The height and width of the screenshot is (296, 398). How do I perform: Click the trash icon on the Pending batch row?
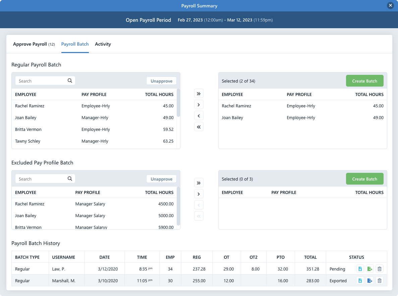[380, 268]
